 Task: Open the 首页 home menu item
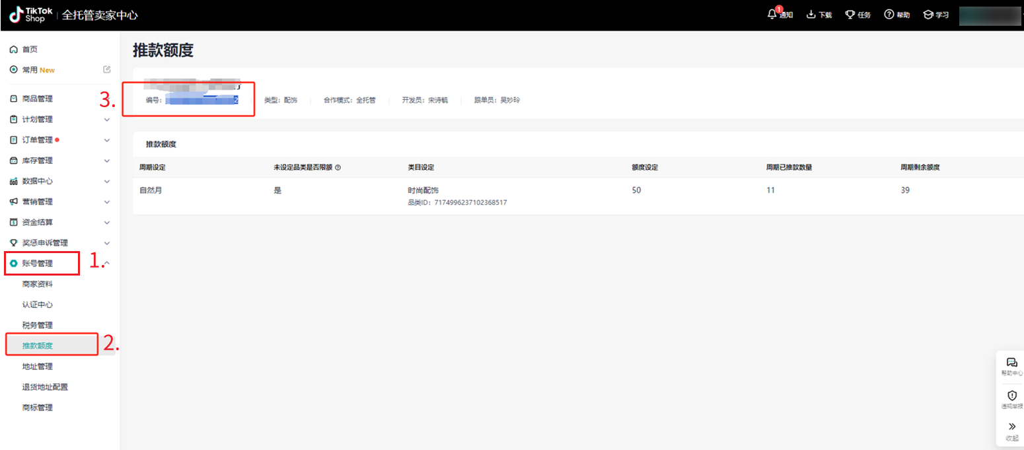[30, 50]
